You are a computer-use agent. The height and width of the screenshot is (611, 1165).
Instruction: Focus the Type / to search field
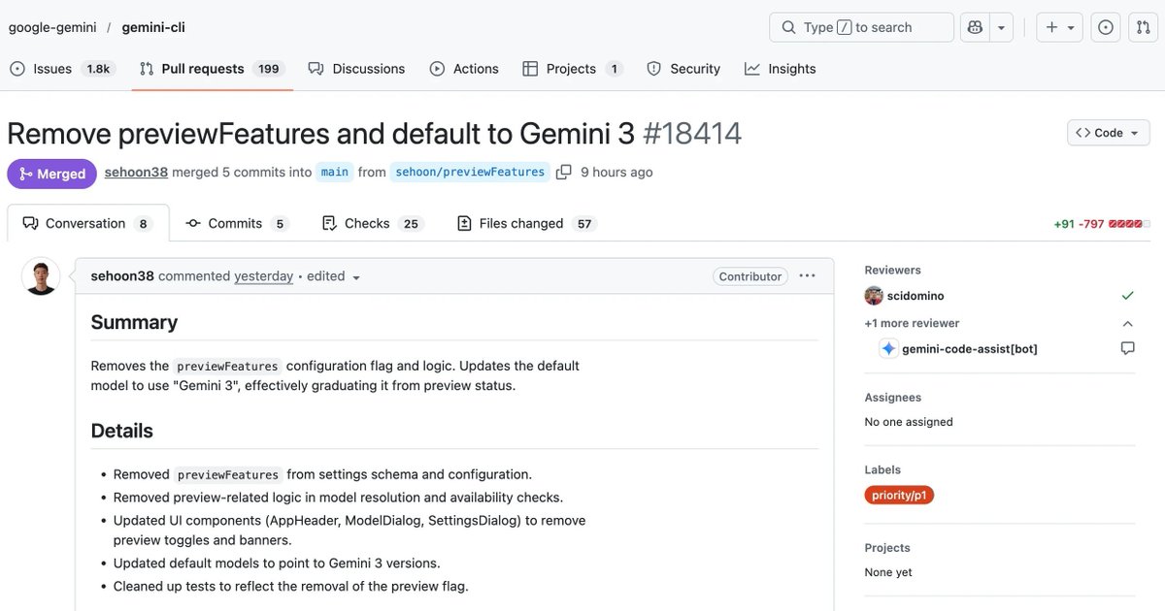point(861,27)
